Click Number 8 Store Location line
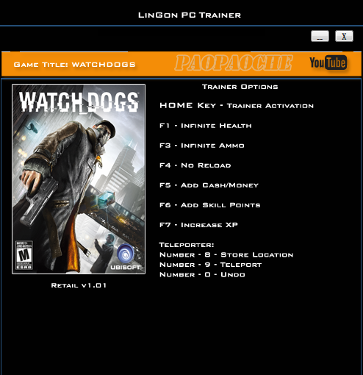The width and height of the screenshot is (363, 375). (226, 255)
